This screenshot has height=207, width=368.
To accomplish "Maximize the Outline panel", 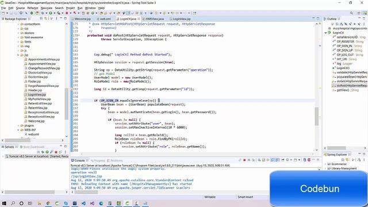I will pyautogui.click(x=364, y=18).
